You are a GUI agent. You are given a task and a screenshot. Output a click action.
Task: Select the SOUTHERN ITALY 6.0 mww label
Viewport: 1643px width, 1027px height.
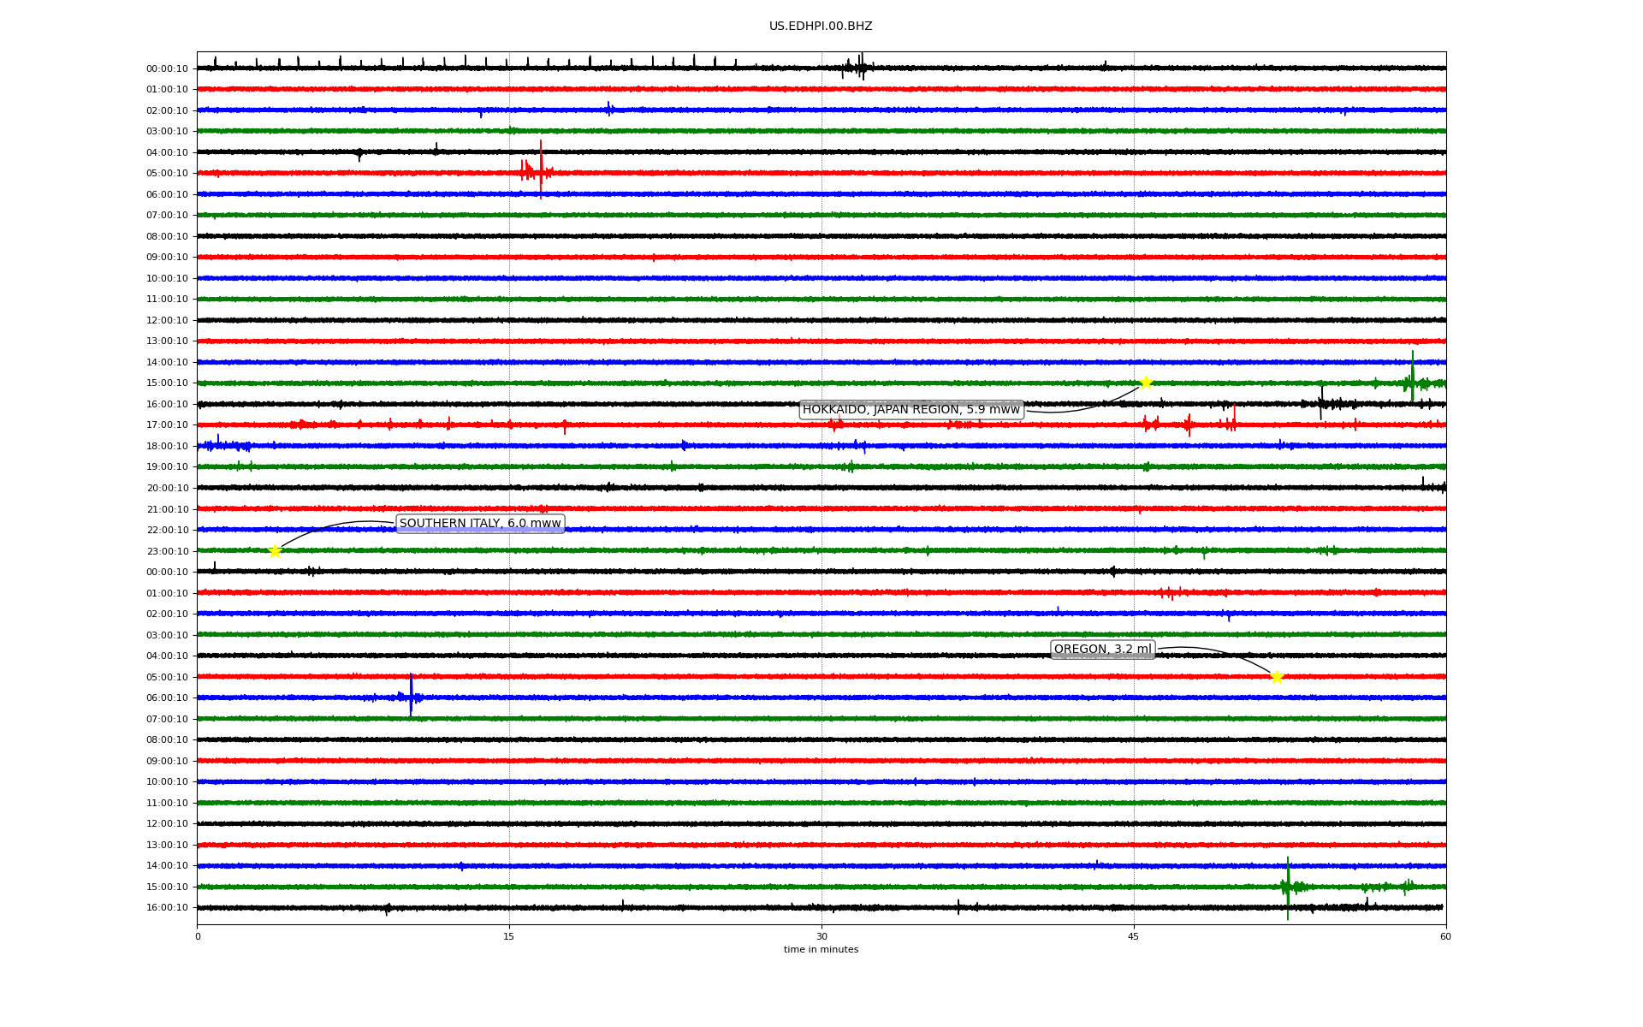480,524
